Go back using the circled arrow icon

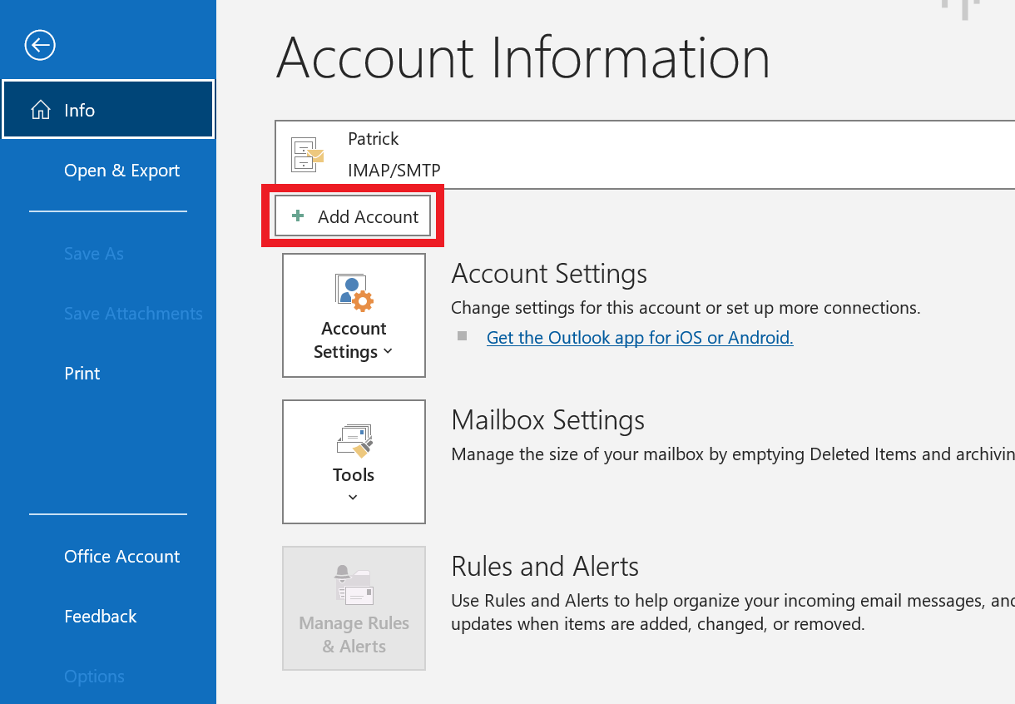(x=40, y=45)
